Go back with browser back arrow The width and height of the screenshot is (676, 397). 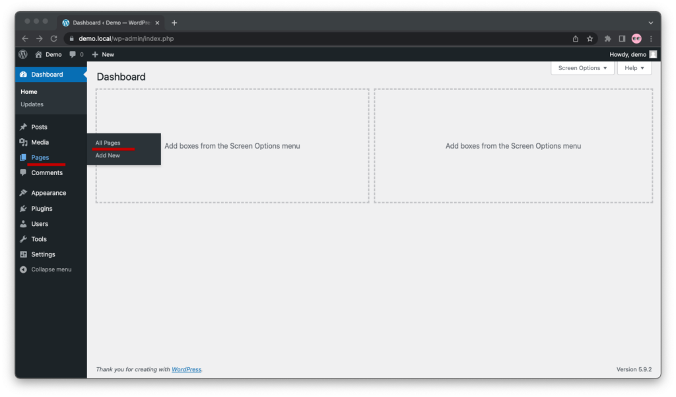pyautogui.click(x=25, y=38)
